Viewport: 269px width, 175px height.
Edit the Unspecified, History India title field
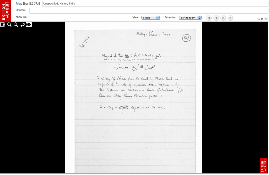147,4
